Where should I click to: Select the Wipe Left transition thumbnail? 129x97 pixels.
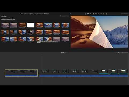click(x=39, y=32)
